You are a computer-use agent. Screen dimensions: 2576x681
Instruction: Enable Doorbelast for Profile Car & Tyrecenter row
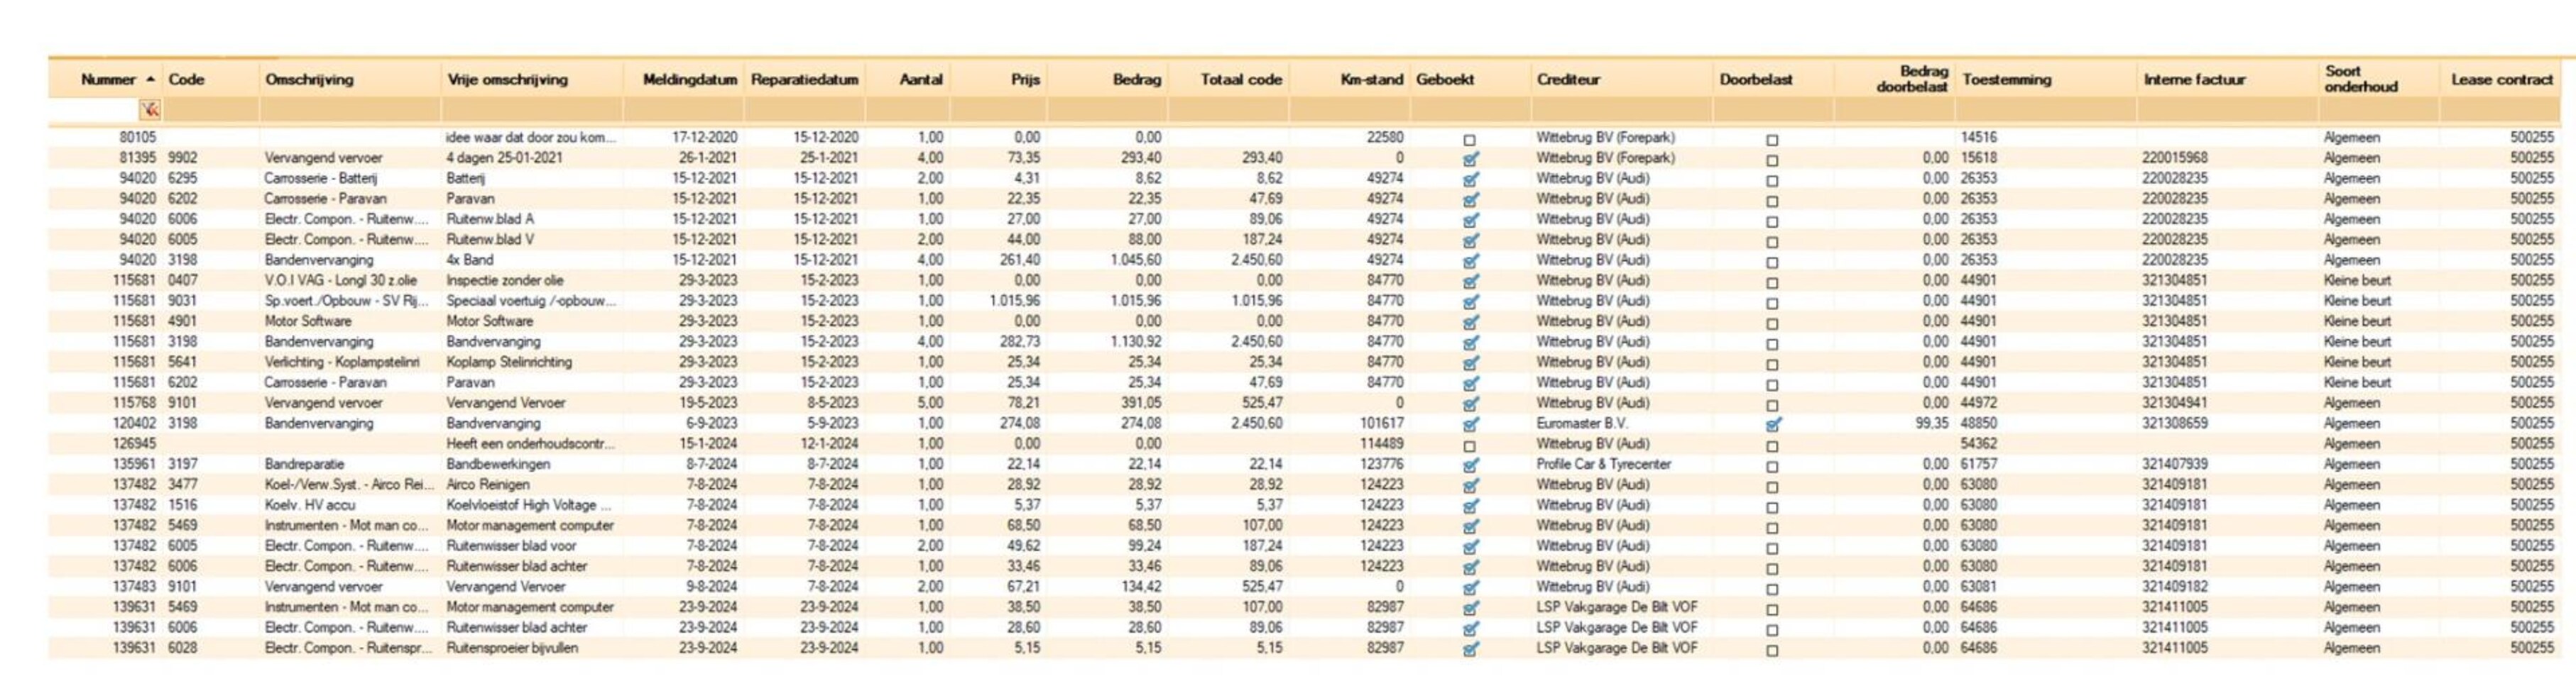pyautogui.click(x=1772, y=466)
